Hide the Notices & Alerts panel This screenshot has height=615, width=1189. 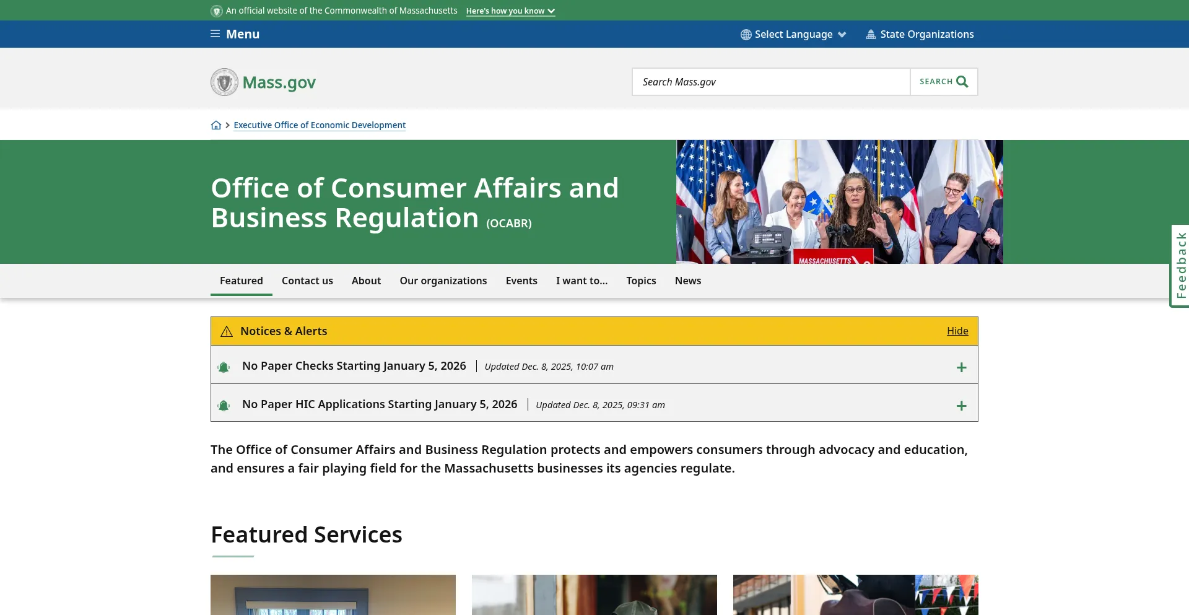tap(957, 331)
